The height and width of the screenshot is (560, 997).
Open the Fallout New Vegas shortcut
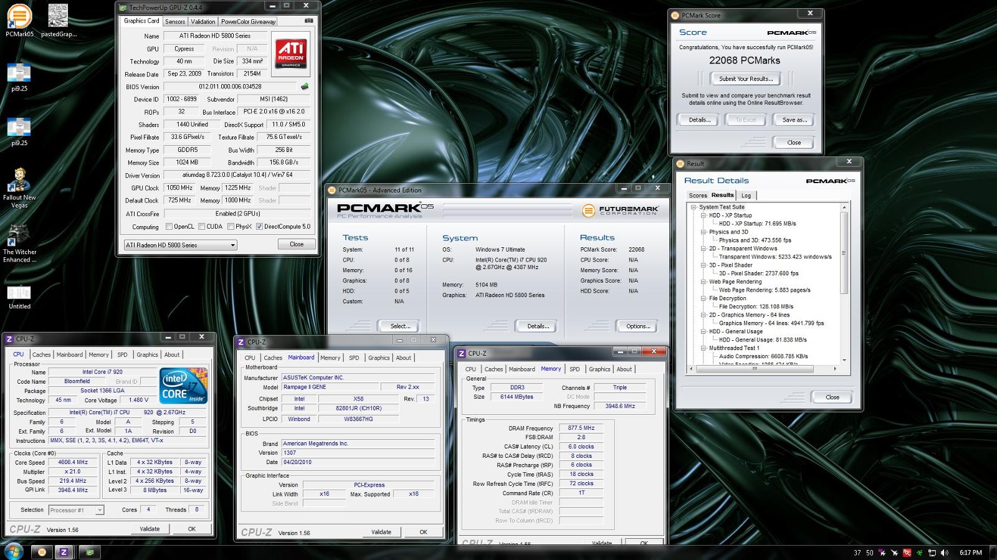(19, 187)
